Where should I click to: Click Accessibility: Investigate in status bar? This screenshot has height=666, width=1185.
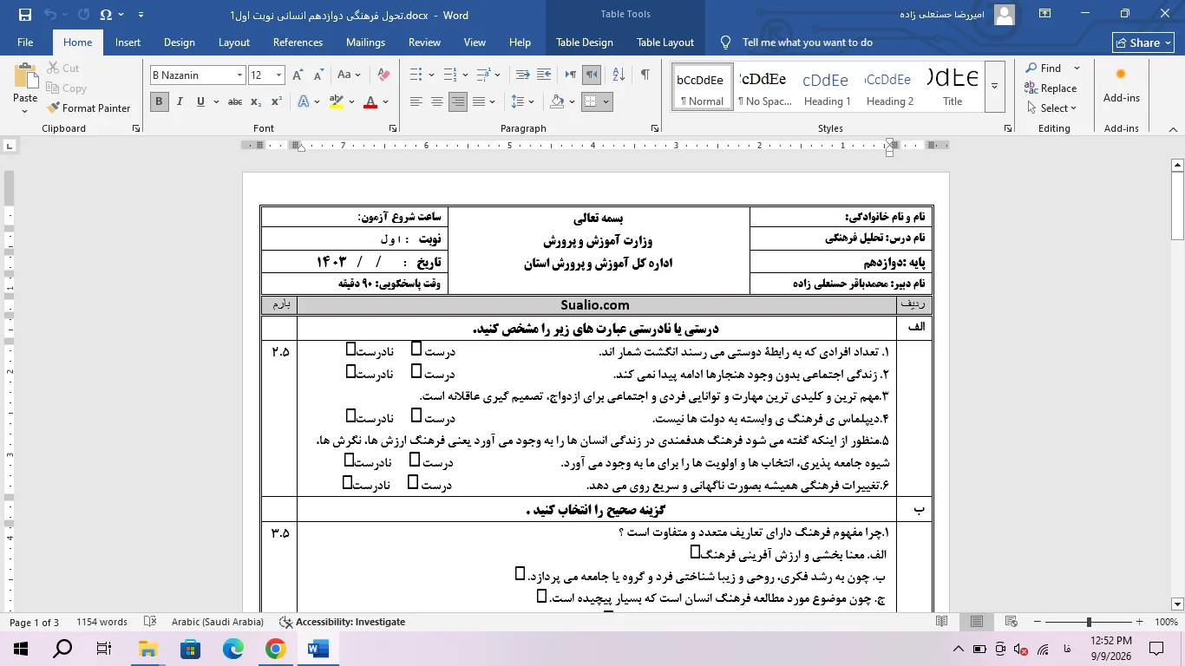pos(342,622)
